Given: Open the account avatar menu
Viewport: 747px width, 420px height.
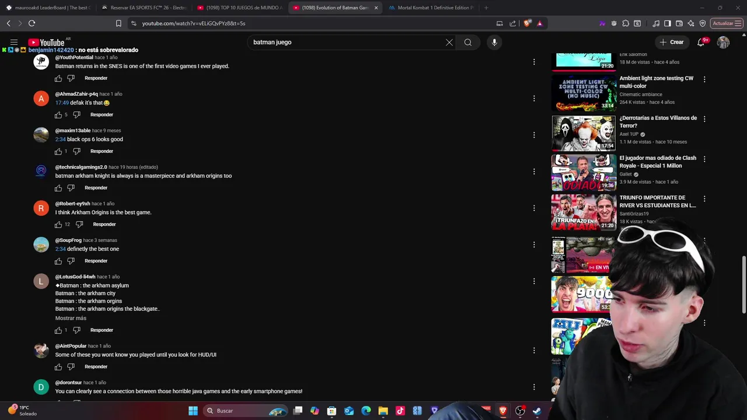Looking at the screenshot, I should (723, 42).
